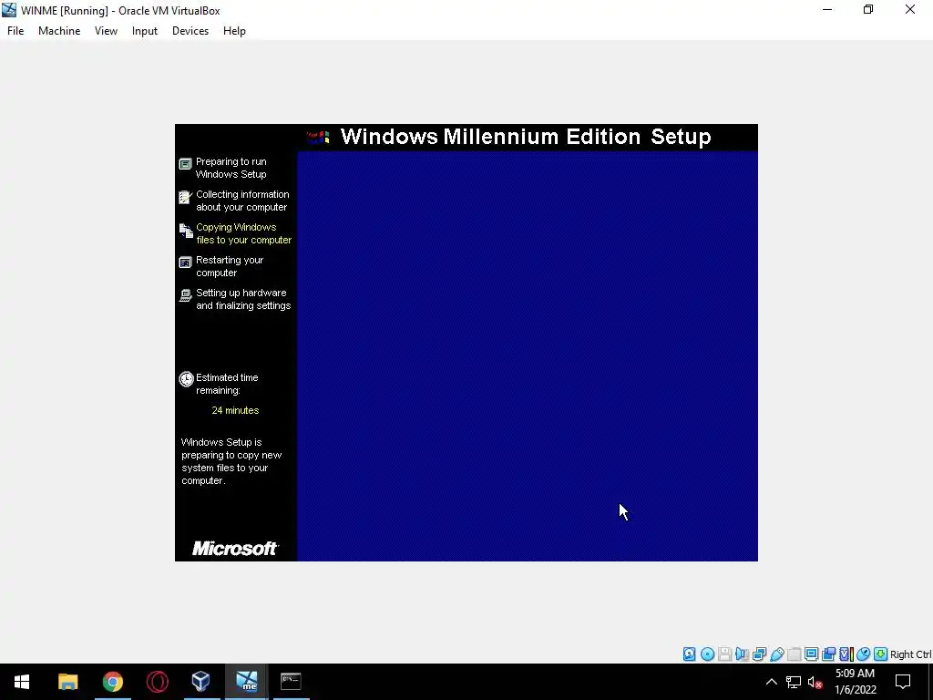Click the Preparing to run Windows Setup icon
This screenshot has width=933, height=700.
186,164
